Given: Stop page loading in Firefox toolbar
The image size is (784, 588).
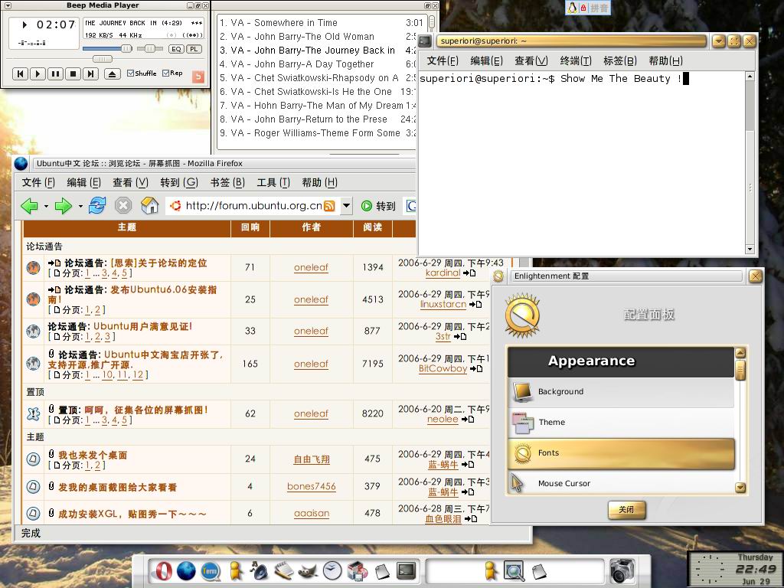Looking at the screenshot, I should pos(123,205).
